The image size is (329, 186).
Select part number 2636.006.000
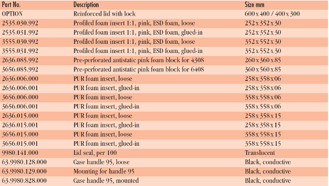pos(20,78)
